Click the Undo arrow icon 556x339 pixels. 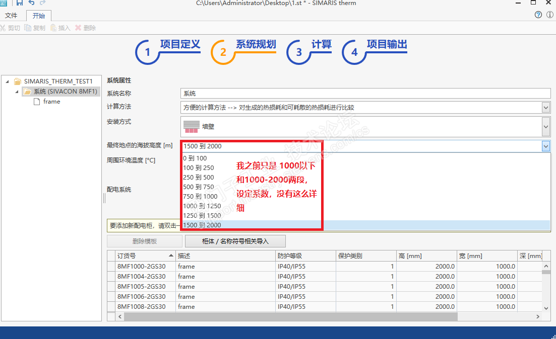pyautogui.click(x=32, y=3)
